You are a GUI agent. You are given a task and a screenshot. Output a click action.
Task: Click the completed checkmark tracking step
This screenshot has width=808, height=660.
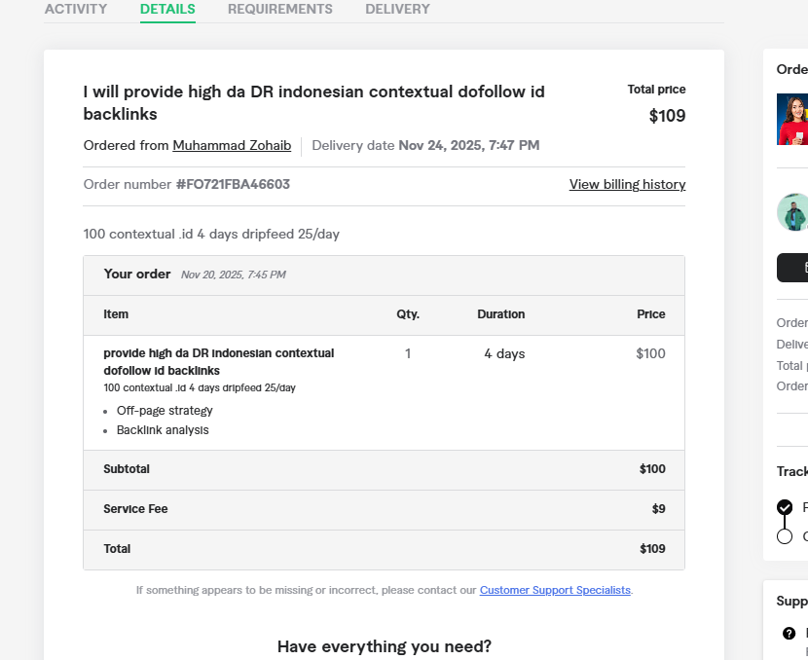click(x=785, y=507)
